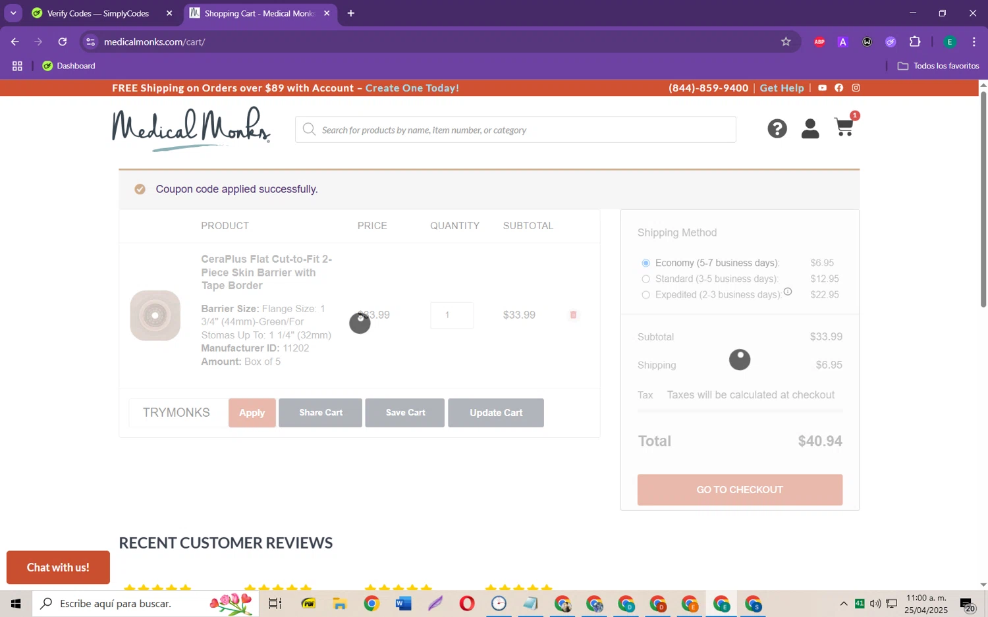Open the Get Help link
The height and width of the screenshot is (617, 988).
click(782, 88)
